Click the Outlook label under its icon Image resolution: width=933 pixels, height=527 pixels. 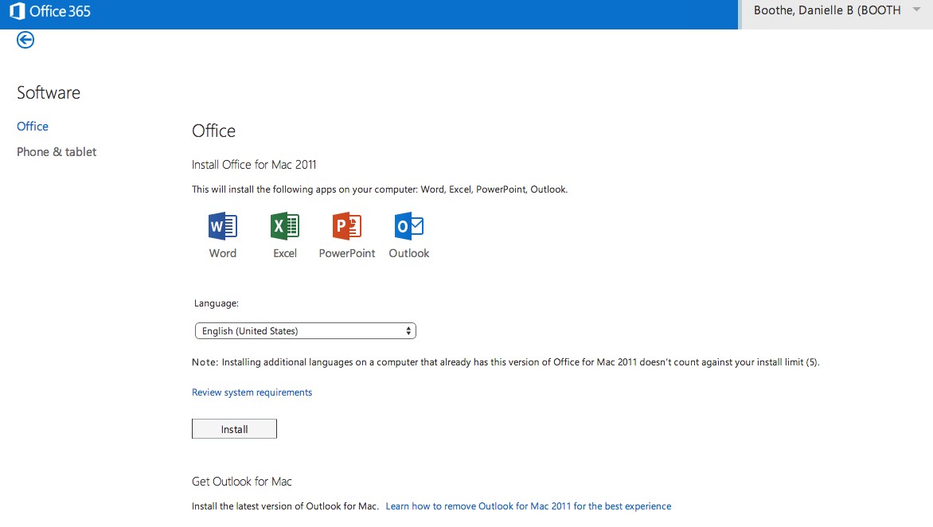pyautogui.click(x=408, y=253)
